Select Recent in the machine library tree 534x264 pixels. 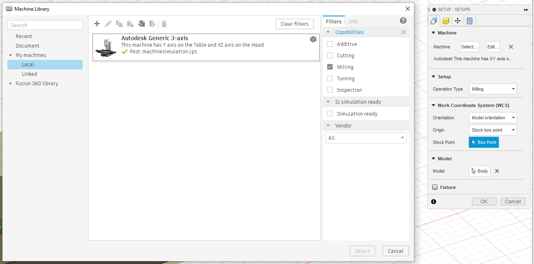(x=24, y=36)
